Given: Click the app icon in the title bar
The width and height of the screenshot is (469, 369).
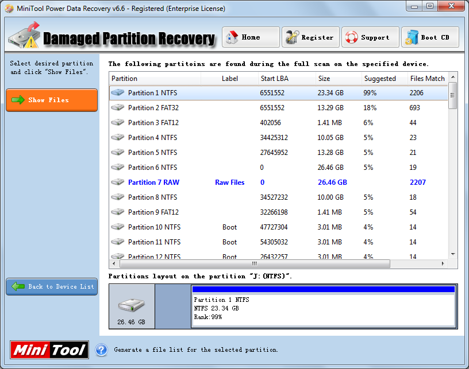Looking at the screenshot, I should click(x=9, y=9).
